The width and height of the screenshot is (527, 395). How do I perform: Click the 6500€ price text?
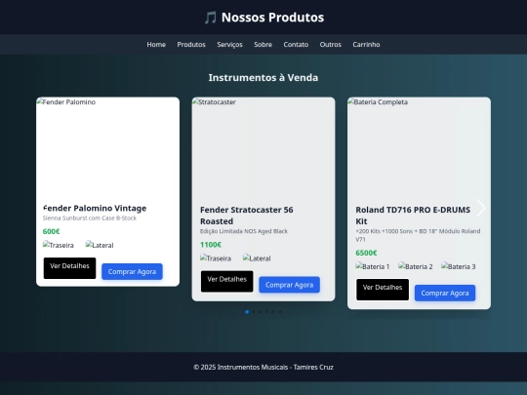366,253
